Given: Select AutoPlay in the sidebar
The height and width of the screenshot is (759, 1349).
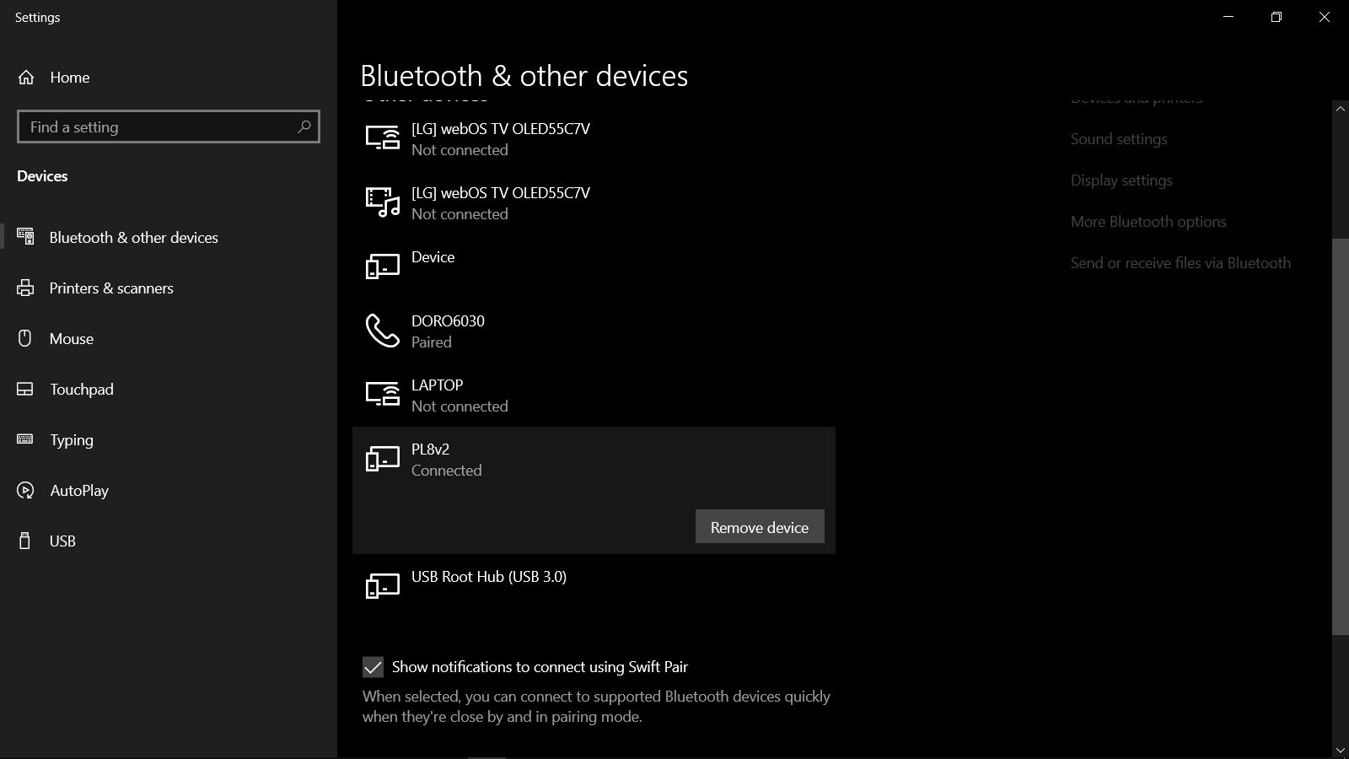Looking at the screenshot, I should pyautogui.click(x=79, y=491).
